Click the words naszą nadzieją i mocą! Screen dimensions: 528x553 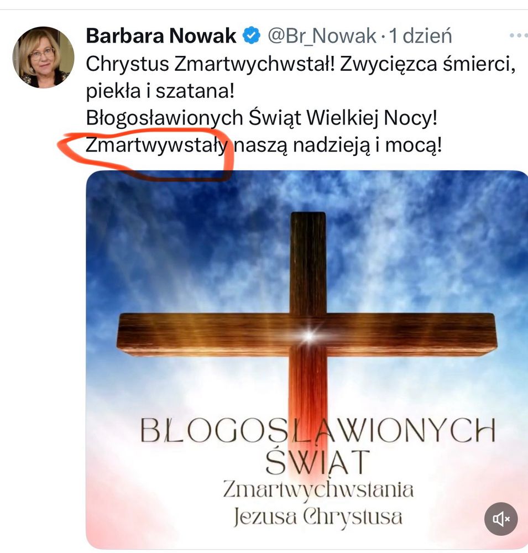click(x=338, y=145)
